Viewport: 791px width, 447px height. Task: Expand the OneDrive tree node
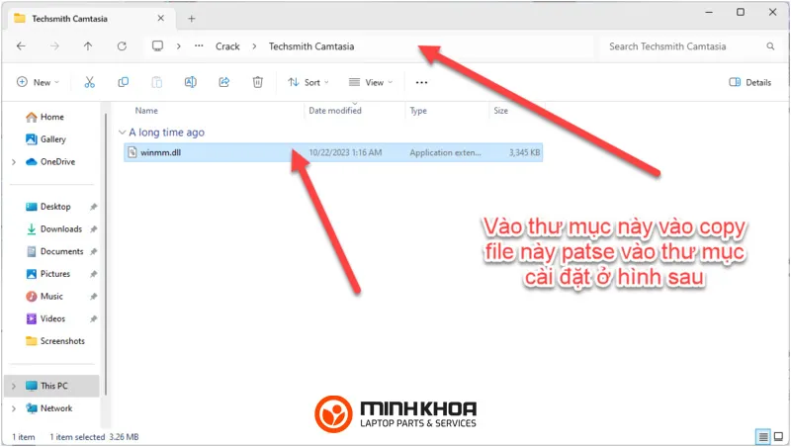[x=13, y=162]
